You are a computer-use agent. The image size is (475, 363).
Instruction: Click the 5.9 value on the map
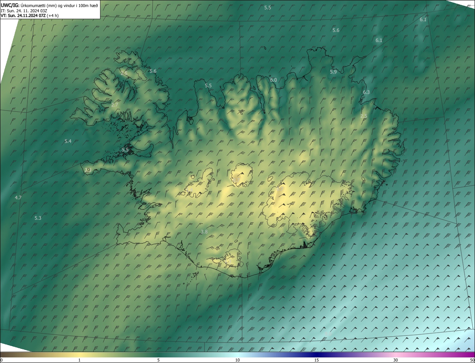tap(333, 72)
